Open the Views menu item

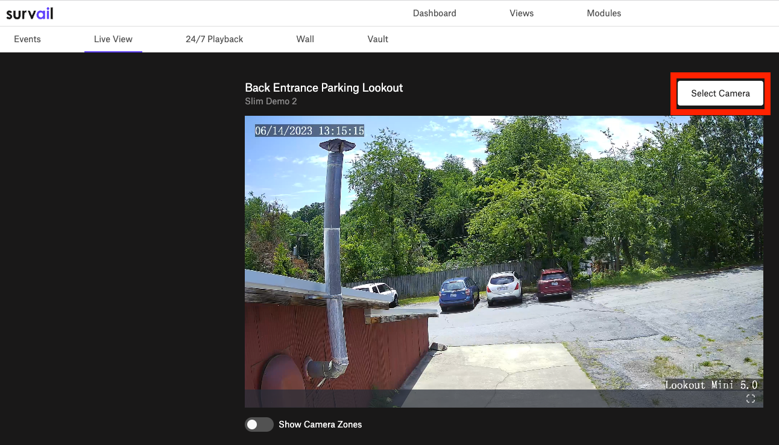point(522,13)
